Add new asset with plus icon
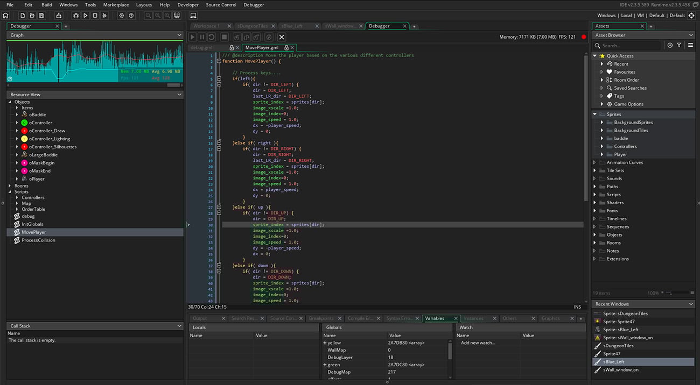Image resolution: width=700 pixels, height=385 pixels. (670, 46)
